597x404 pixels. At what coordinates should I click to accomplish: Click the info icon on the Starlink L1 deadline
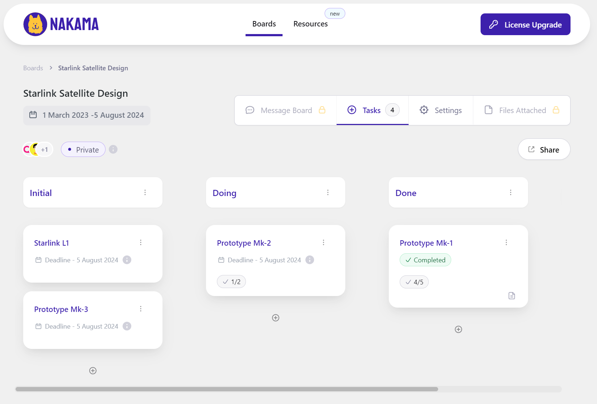coord(127,260)
